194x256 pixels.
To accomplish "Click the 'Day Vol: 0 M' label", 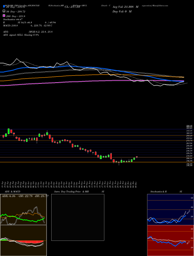I will tap(122, 11).
